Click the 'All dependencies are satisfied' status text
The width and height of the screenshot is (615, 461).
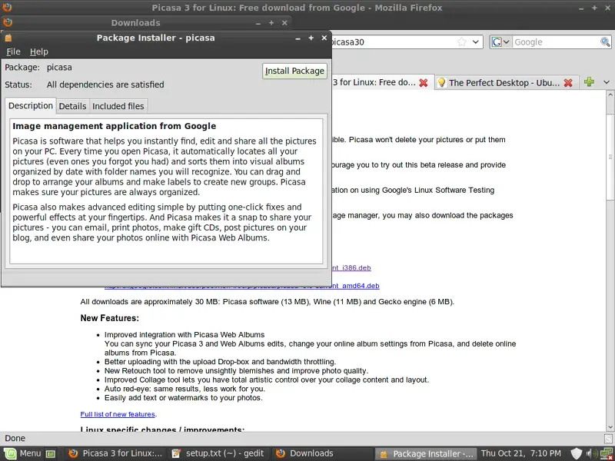(x=105, y=85)
